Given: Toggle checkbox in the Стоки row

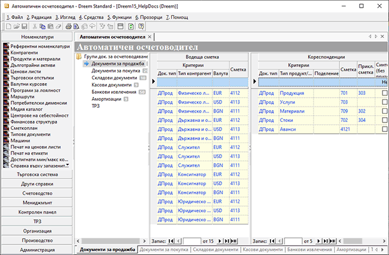Looking at the screenshot, I should click(384, 120).
